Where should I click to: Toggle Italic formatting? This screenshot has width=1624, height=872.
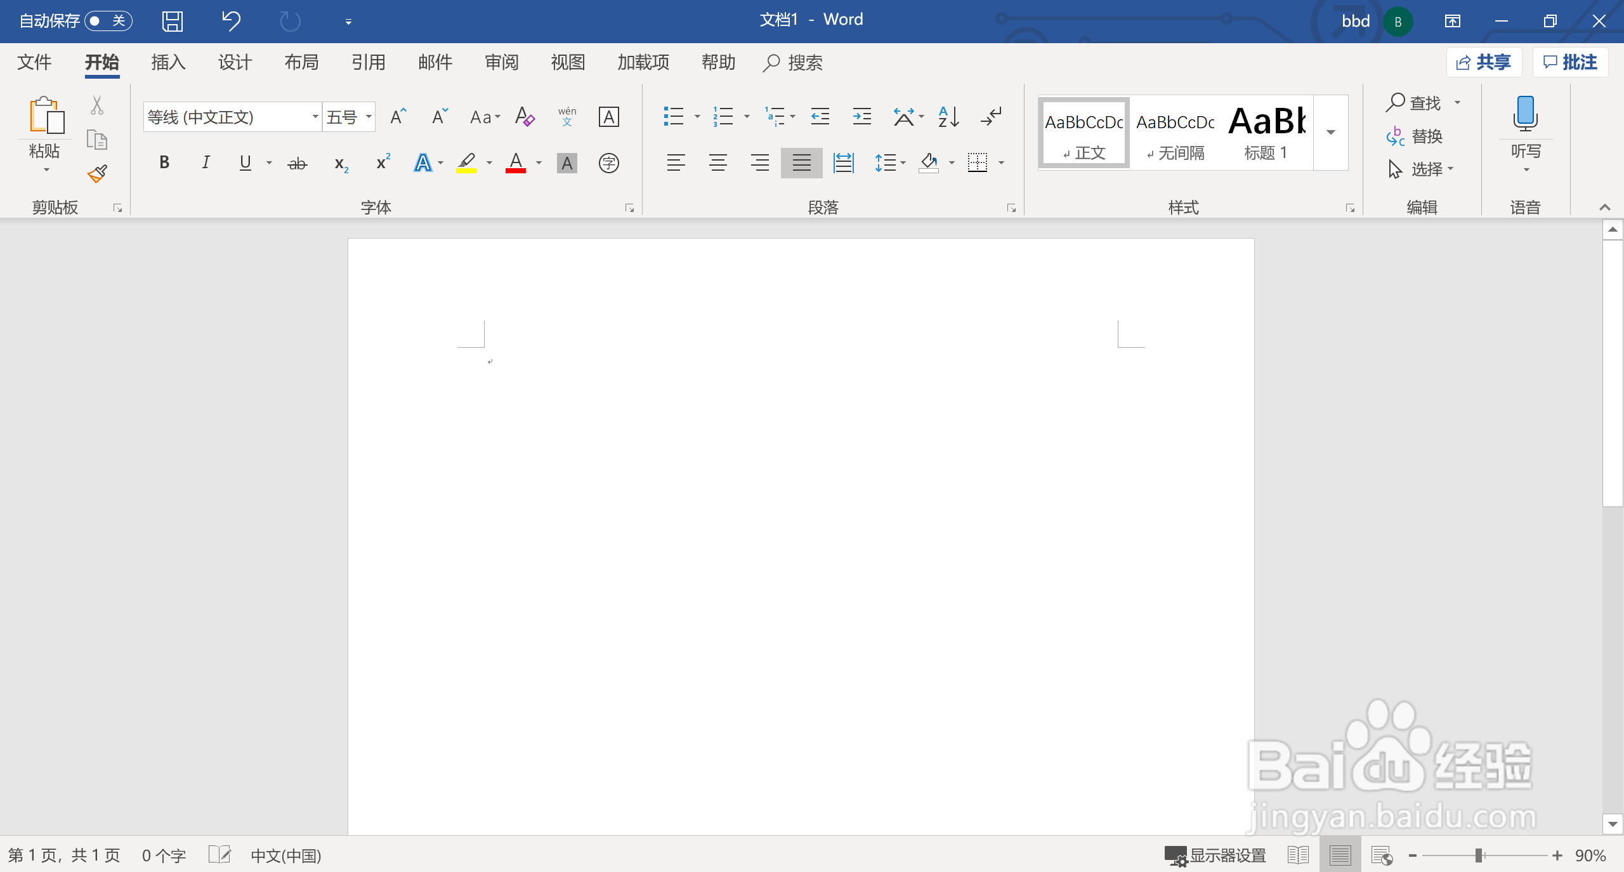click(x=206, y=163)
